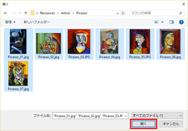Toggle the preview pane icon
The width and height of the screenshot is (188, 131).
coord(172,22)
